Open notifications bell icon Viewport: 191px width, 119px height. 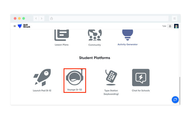click(x=170, y=26)
